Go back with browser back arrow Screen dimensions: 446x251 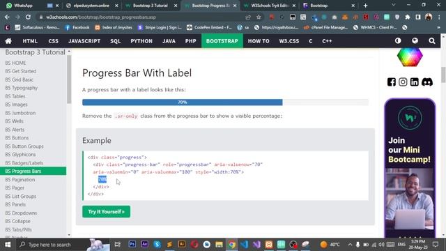pyautogui.click(x=7, y=17)
